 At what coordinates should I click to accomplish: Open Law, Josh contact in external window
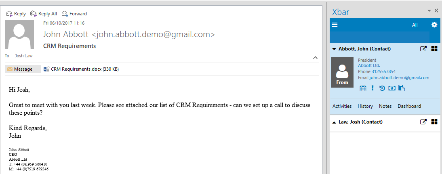(x=423, y=122)
